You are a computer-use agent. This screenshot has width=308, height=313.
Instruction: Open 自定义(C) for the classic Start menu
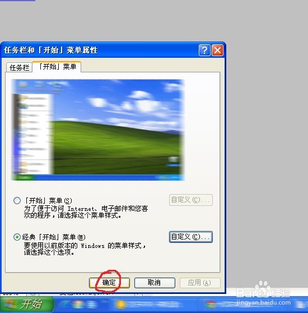click(190, 237)
